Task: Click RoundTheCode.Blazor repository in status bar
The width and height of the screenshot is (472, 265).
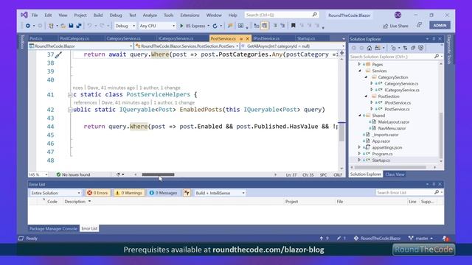Action: point(377,239)
